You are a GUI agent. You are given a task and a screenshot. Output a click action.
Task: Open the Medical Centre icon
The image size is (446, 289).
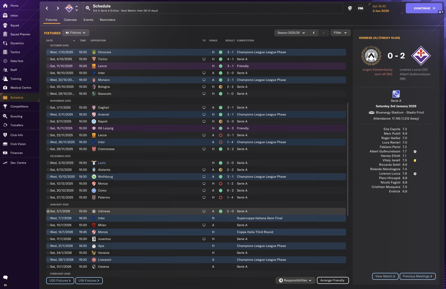pos(5,88)
